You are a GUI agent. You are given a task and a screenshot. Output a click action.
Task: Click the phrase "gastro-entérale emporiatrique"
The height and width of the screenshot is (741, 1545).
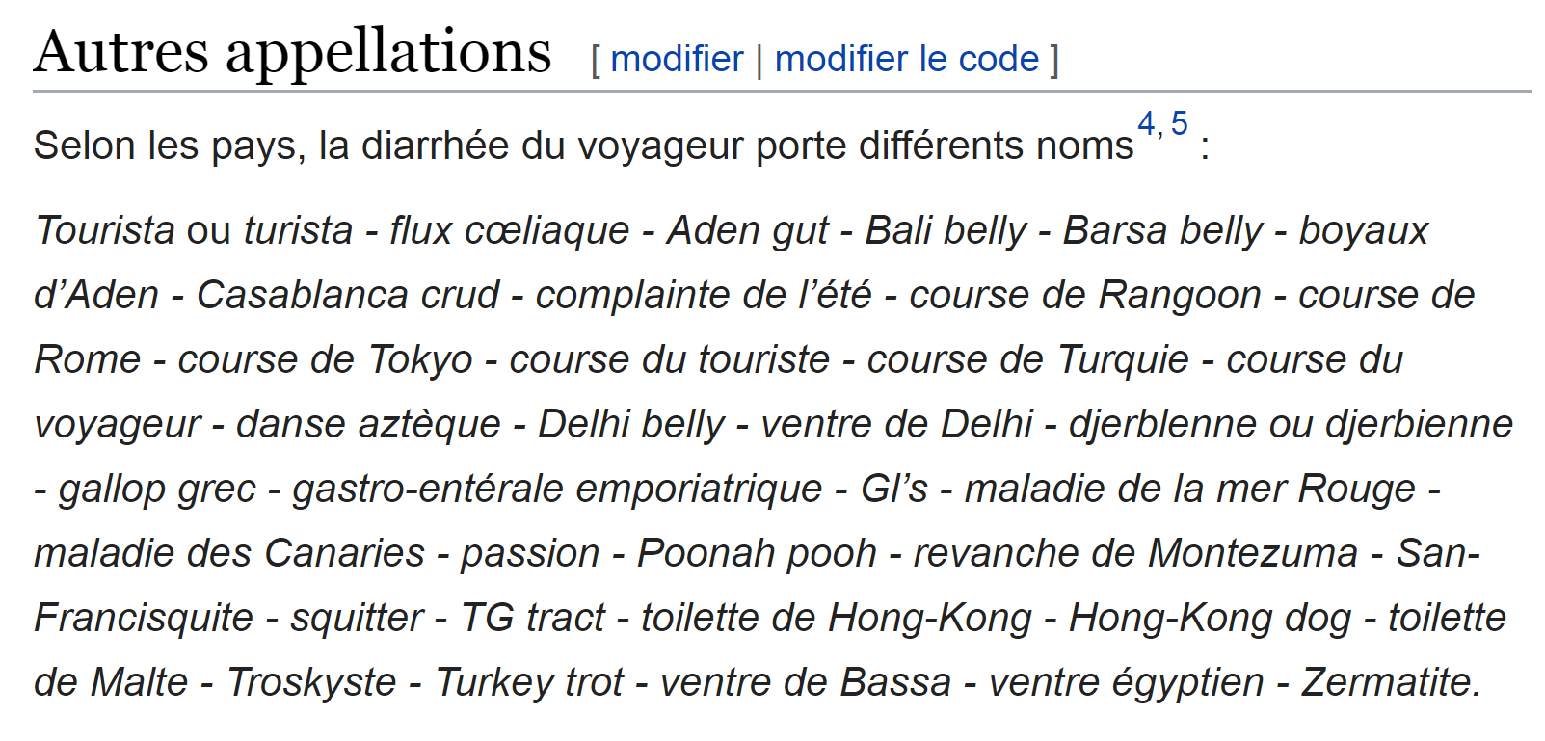pyautogui.click(x=557, y=489)
